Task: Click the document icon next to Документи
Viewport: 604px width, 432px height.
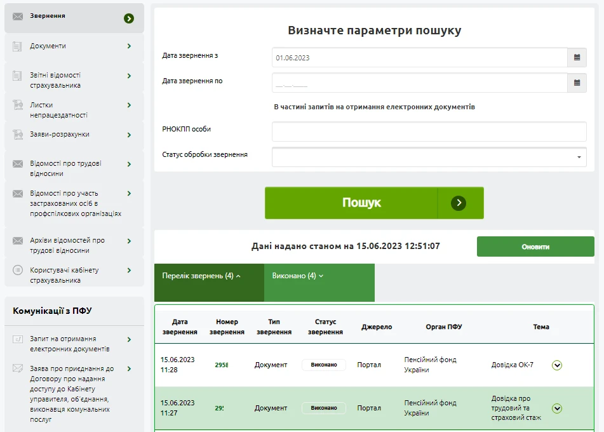Action: (18, 46)
